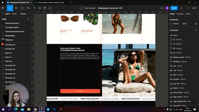This screenshot has height=112, width=199.
Task: Switch to the Layers tab
Action: [7, 14]
